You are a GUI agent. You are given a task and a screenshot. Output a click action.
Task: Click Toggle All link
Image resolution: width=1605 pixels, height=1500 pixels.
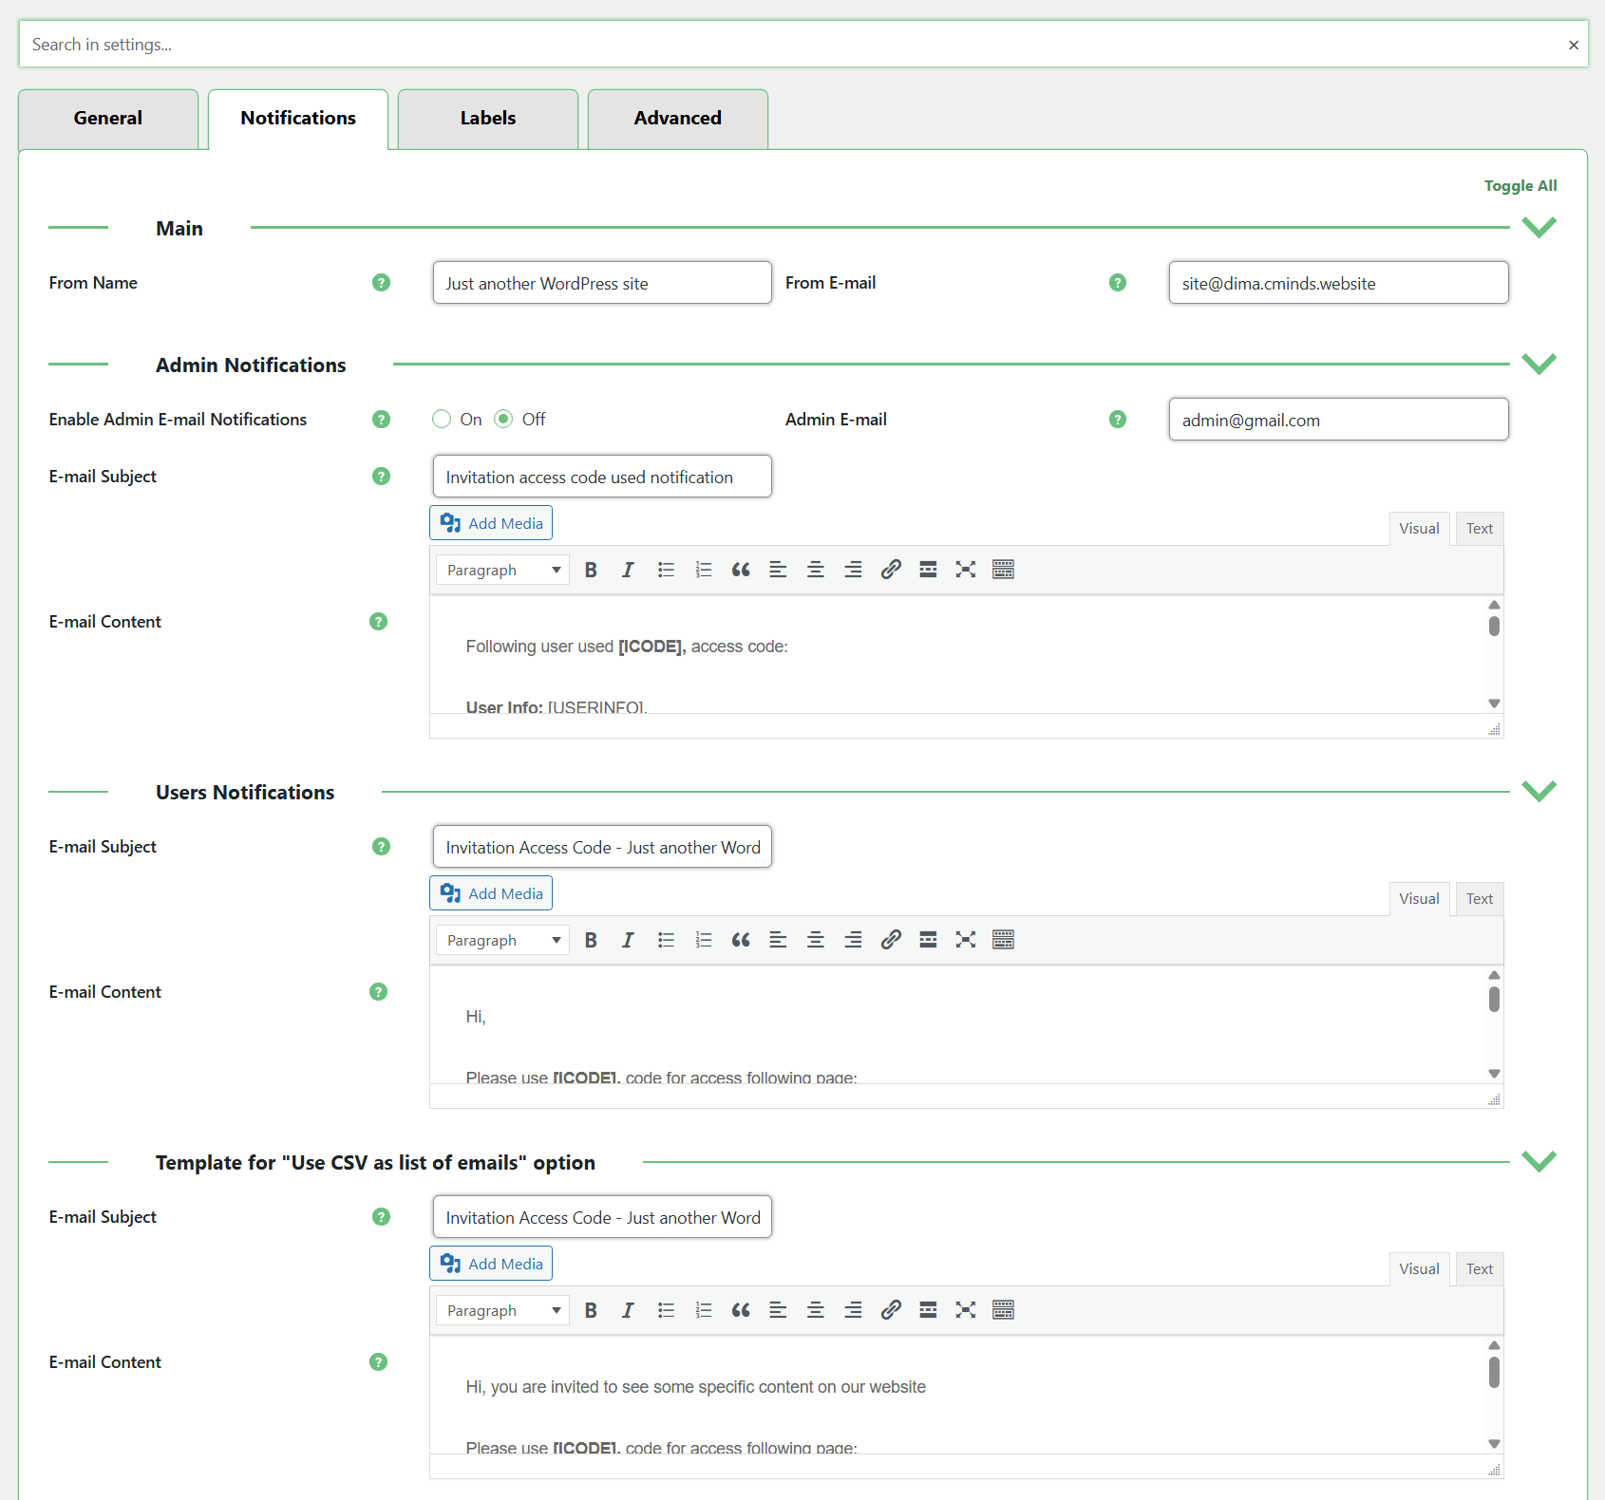point(1520,186)
